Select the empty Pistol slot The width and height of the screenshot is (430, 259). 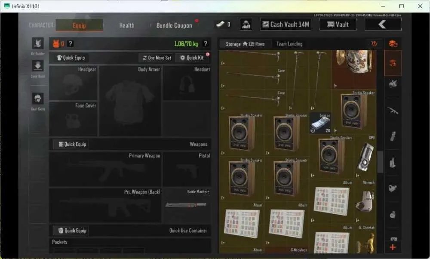tap(187, 169)
